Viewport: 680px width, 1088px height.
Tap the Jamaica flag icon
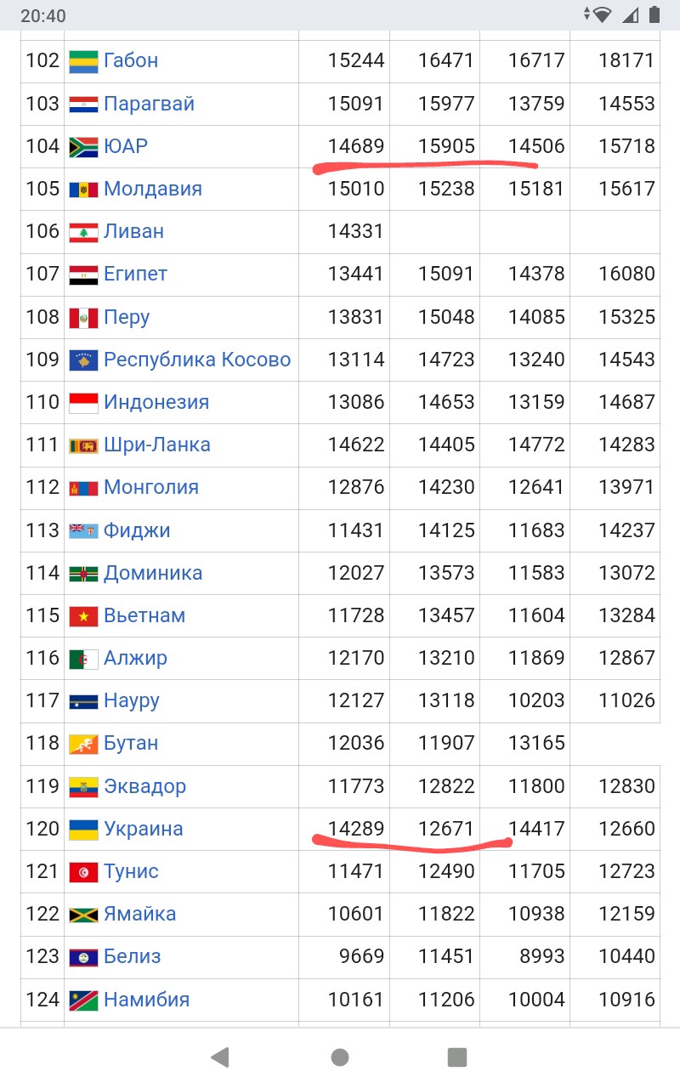click(83, 915)
